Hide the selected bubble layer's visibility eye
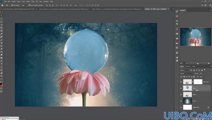Image resolution: width=212 pixels, height=120 pixels. (181, 88)
